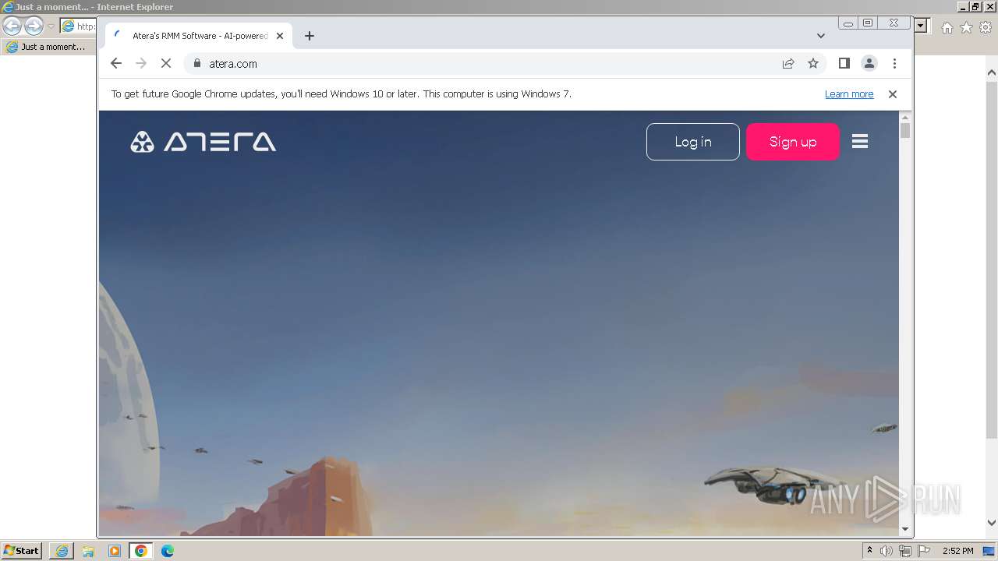The image size is (998, 561).
Task: Click the Atera logo
Action: 203,142
